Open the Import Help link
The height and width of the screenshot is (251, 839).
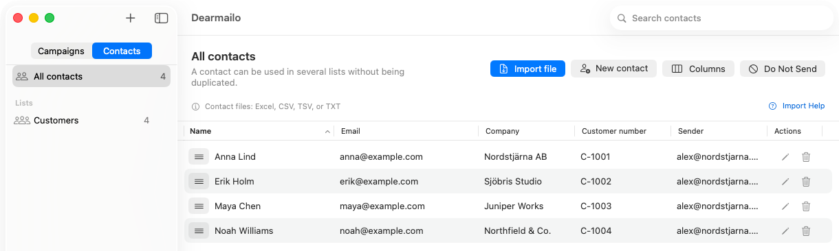click(796, 106)
